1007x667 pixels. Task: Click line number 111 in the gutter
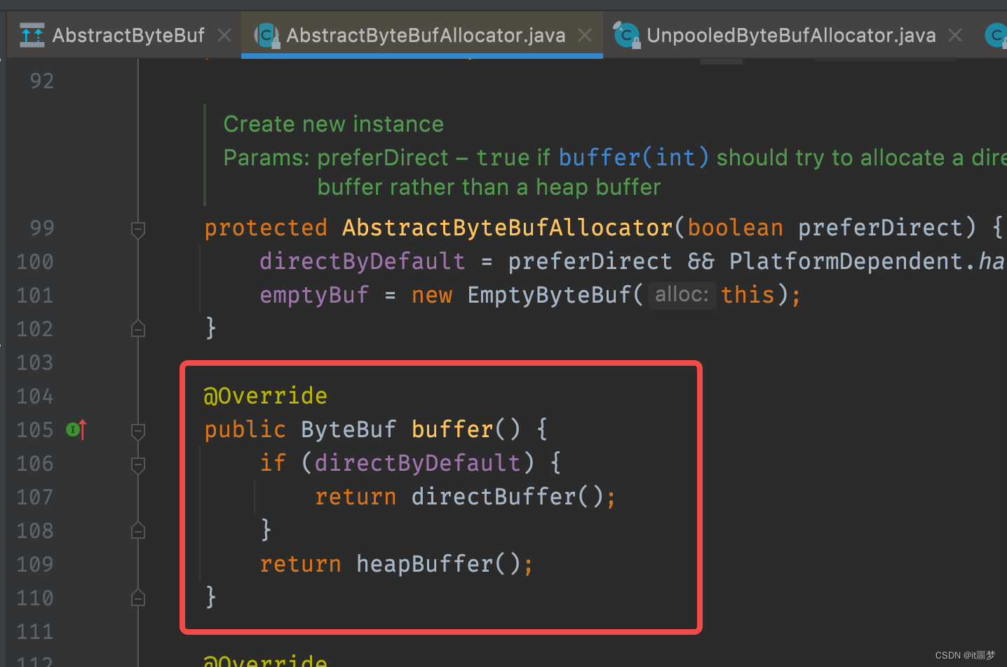tap(35, 631)
